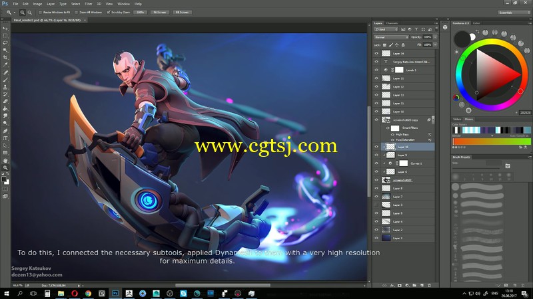Click the 100% zoom button

140,12
